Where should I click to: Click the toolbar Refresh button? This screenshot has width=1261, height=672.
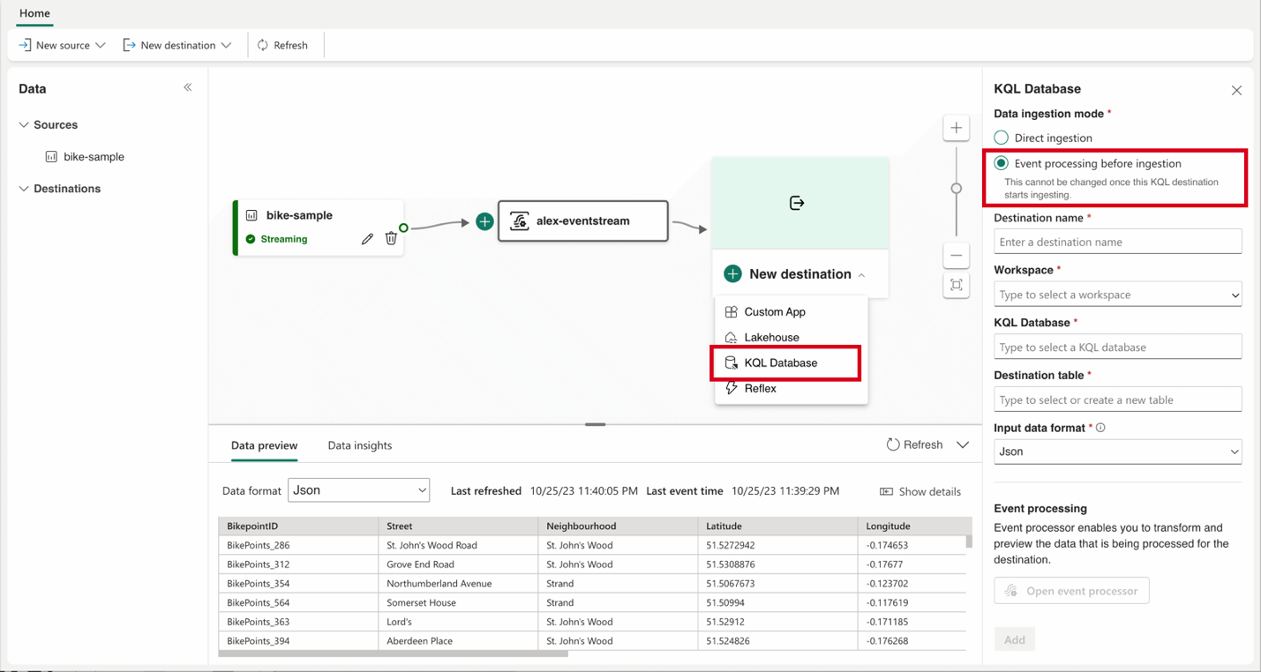282,45
